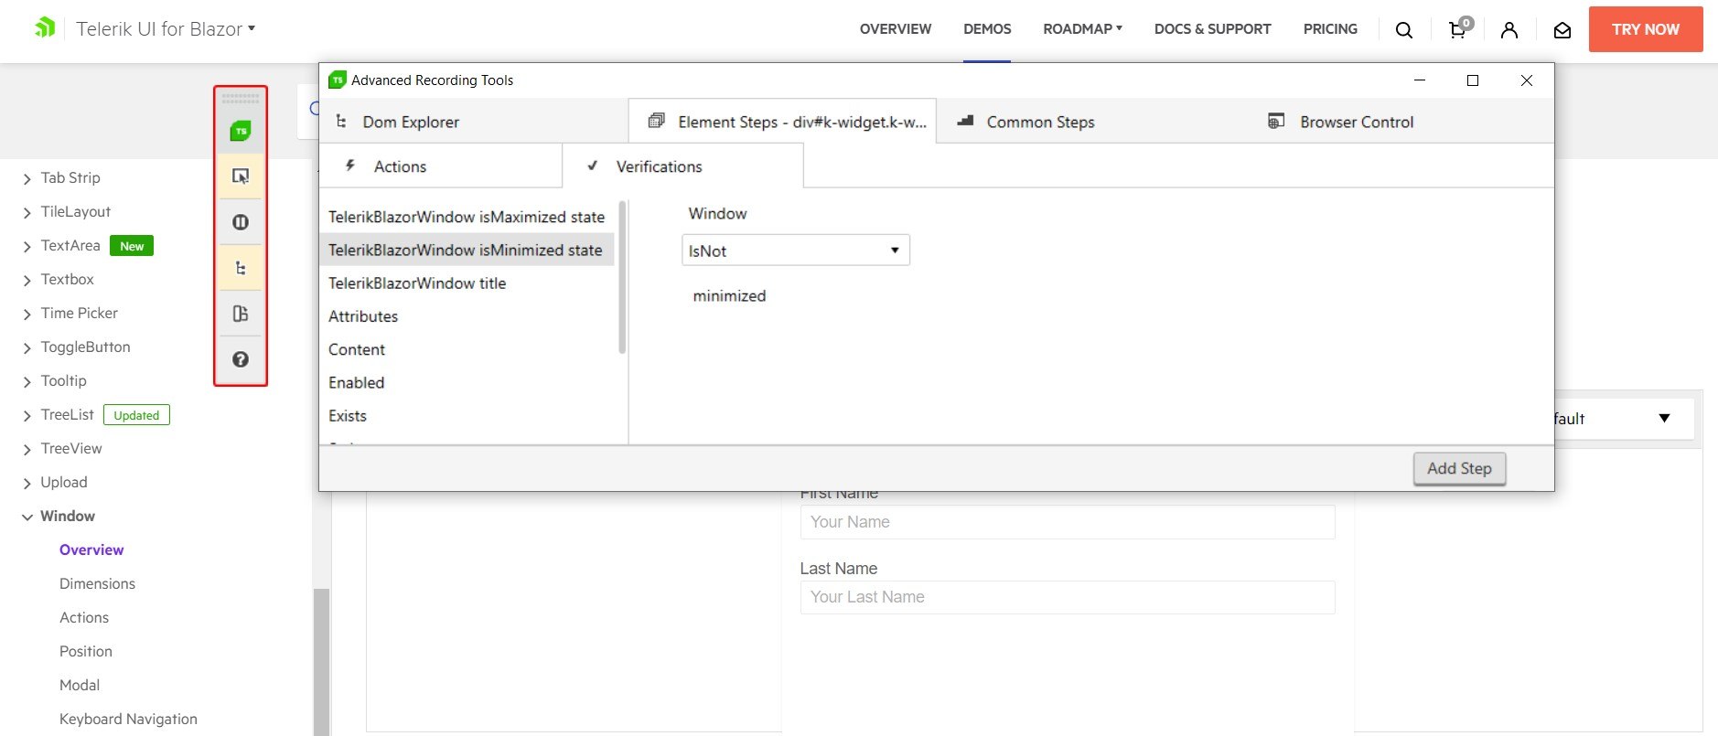Select TelerikBlazorWindow isMinimized state verification

467,250
